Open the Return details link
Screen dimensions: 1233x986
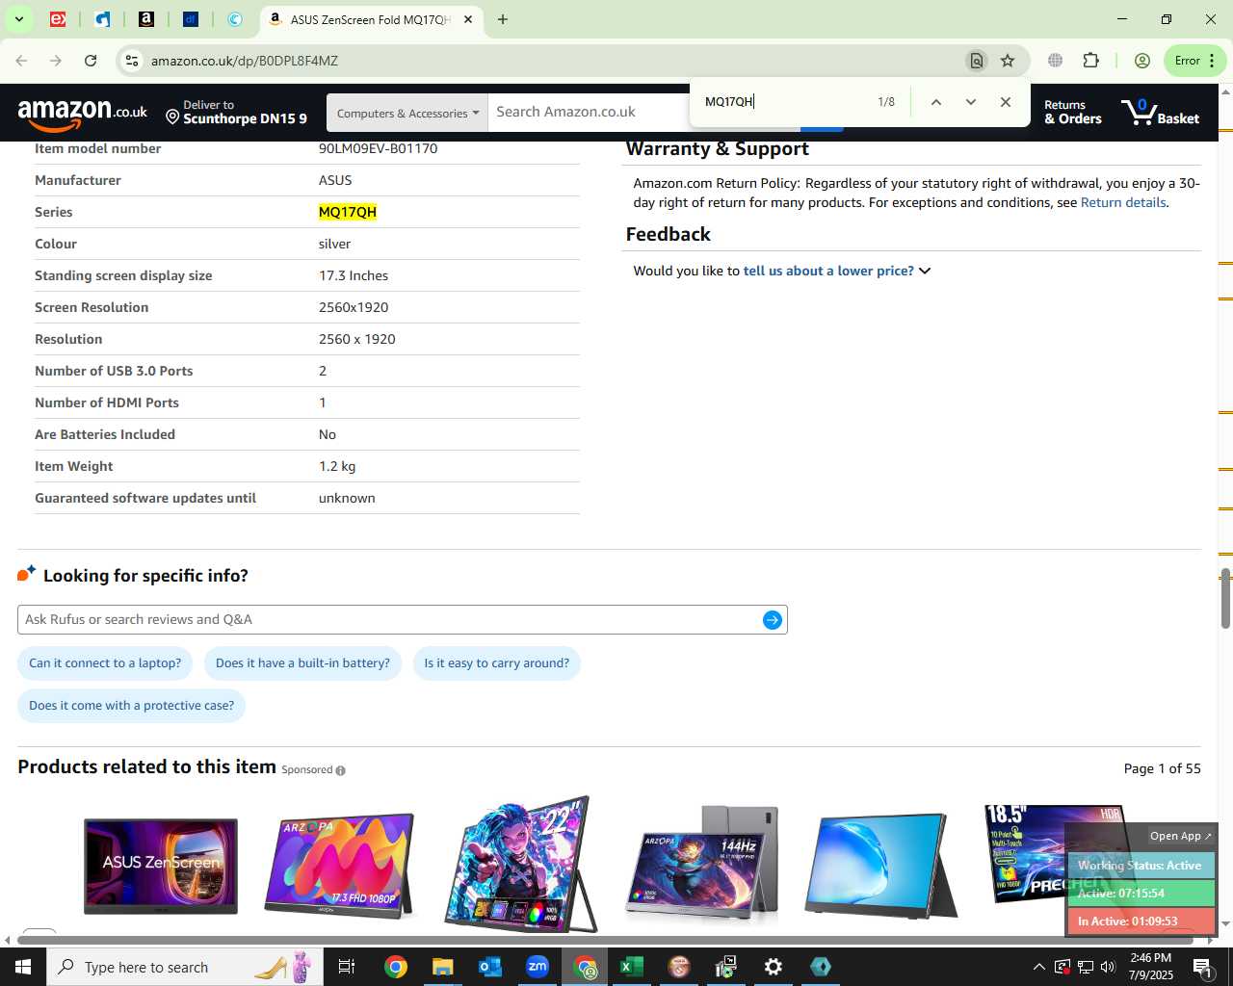[1123, 203]
